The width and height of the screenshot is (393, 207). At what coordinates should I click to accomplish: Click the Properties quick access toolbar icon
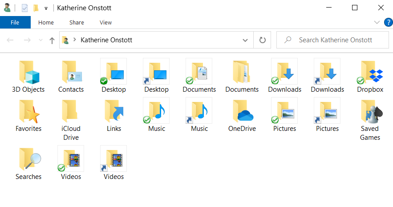(x=24, y=8)
